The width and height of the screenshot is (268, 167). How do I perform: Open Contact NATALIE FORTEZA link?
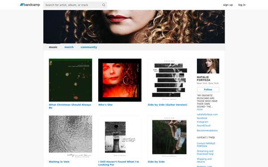coord(206,145)
